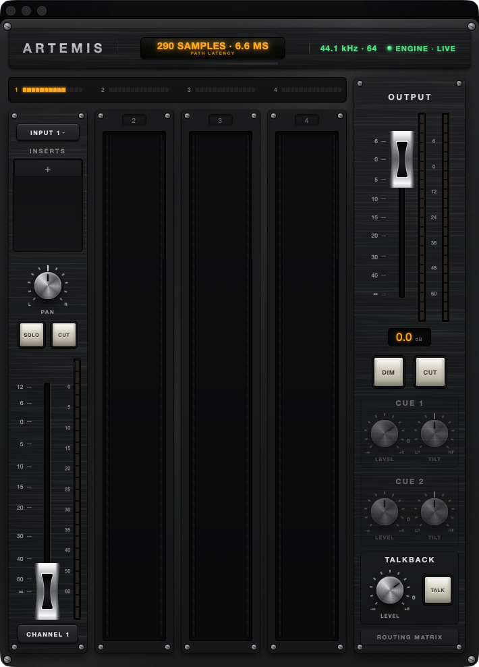
Task: Click the window close traffic light
Action: coord(11,11)
